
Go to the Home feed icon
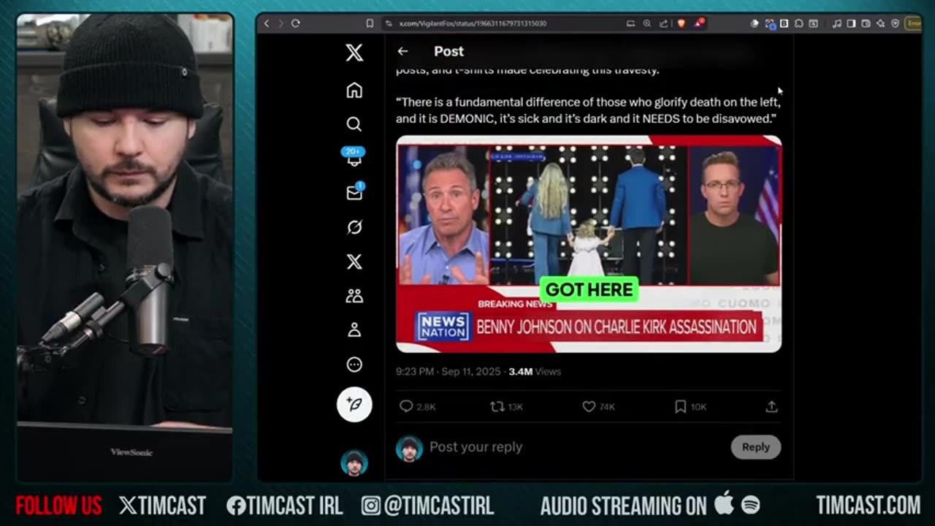[x=354, y=90]
